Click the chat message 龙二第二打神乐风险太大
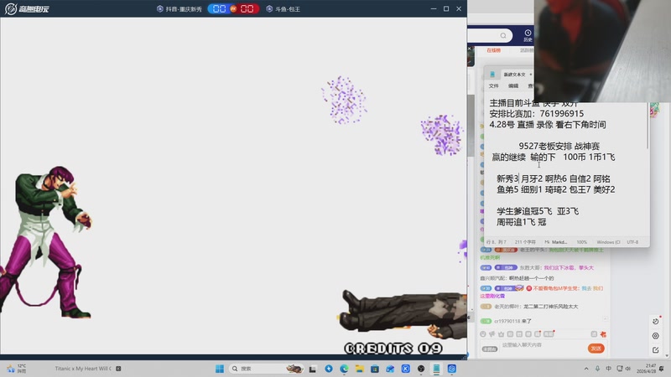Screen dimensions: 671x377 pyautogui.click(x=529, y=307)
